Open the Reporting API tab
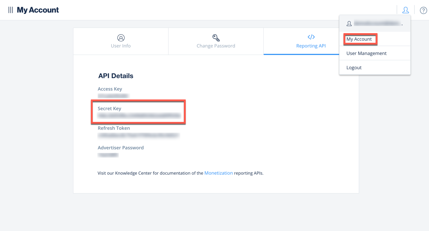429x231 pixels. (x=311, y=46)
